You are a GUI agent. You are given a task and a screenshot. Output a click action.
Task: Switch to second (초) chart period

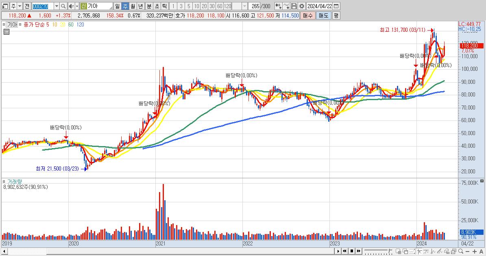(x=157, y=6)
